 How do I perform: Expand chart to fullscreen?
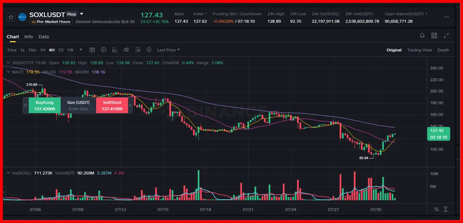446,35
